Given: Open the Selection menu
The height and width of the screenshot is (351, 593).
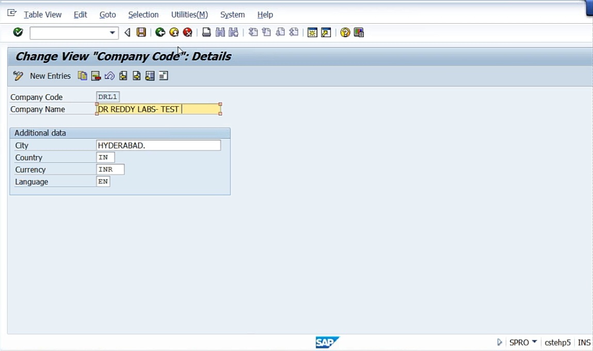Looking at the screenshot, I should tap(143, 15).
